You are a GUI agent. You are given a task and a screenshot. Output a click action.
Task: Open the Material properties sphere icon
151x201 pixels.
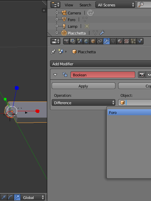click(120, 41)
